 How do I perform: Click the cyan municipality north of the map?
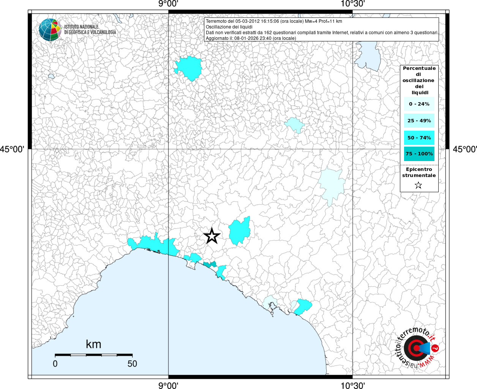pos(189,68)
